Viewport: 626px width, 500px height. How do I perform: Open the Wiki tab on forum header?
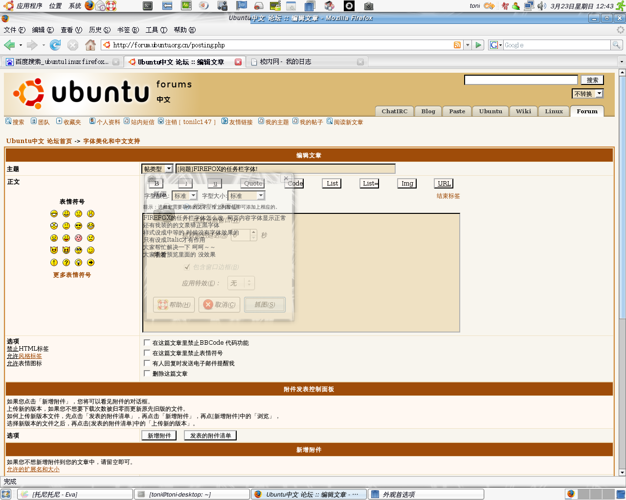point(523,111)
